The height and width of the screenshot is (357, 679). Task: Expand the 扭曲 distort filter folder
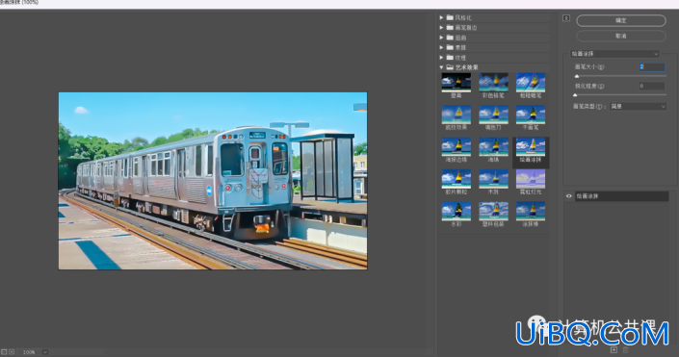click(x=441, y=38)
